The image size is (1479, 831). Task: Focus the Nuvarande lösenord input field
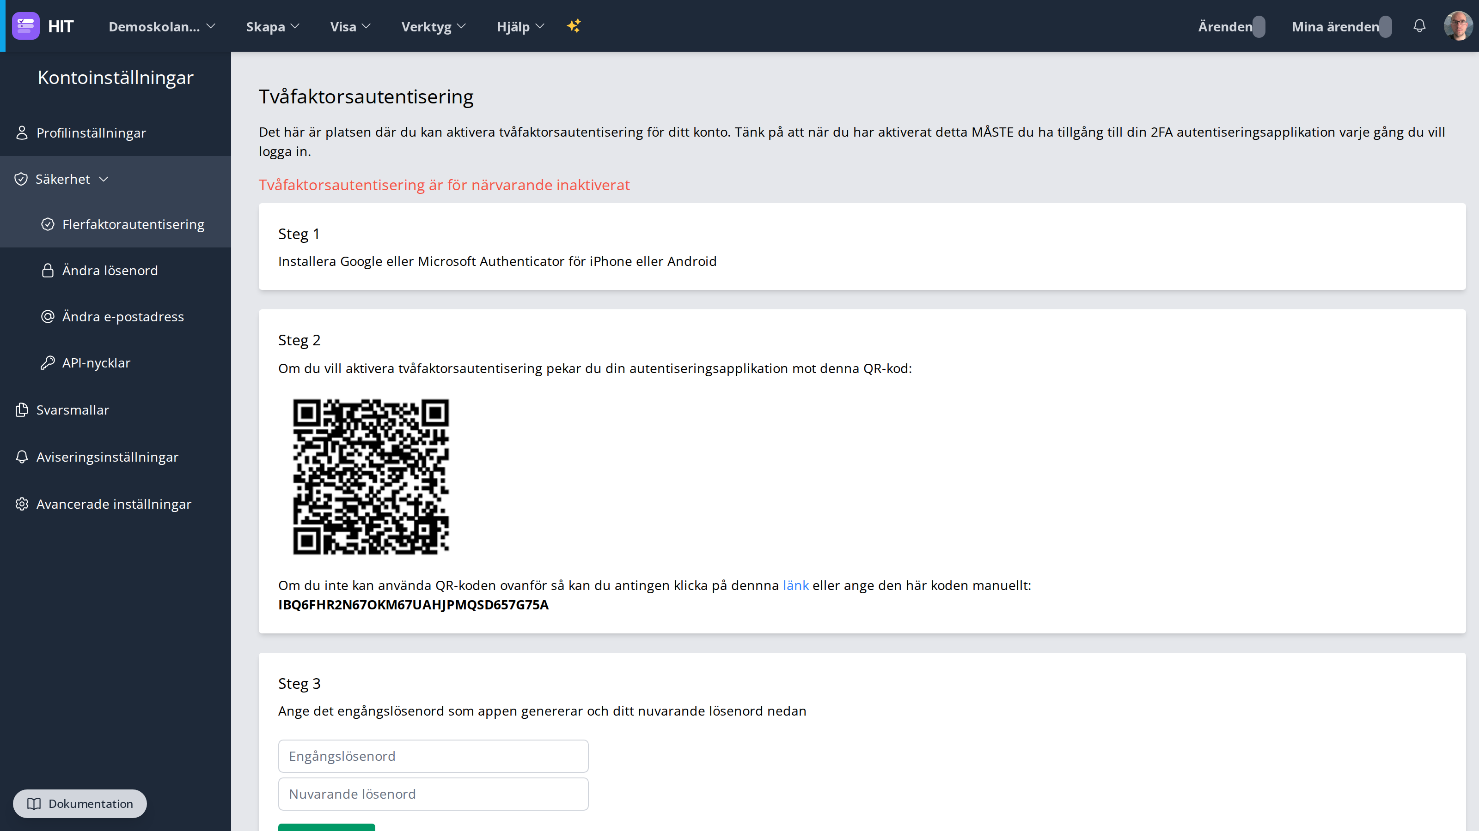coord(434,794)
